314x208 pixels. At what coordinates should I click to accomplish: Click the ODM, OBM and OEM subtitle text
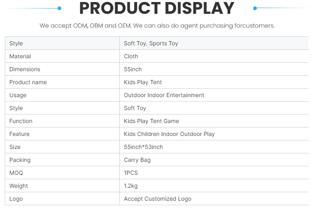point(157,25)
